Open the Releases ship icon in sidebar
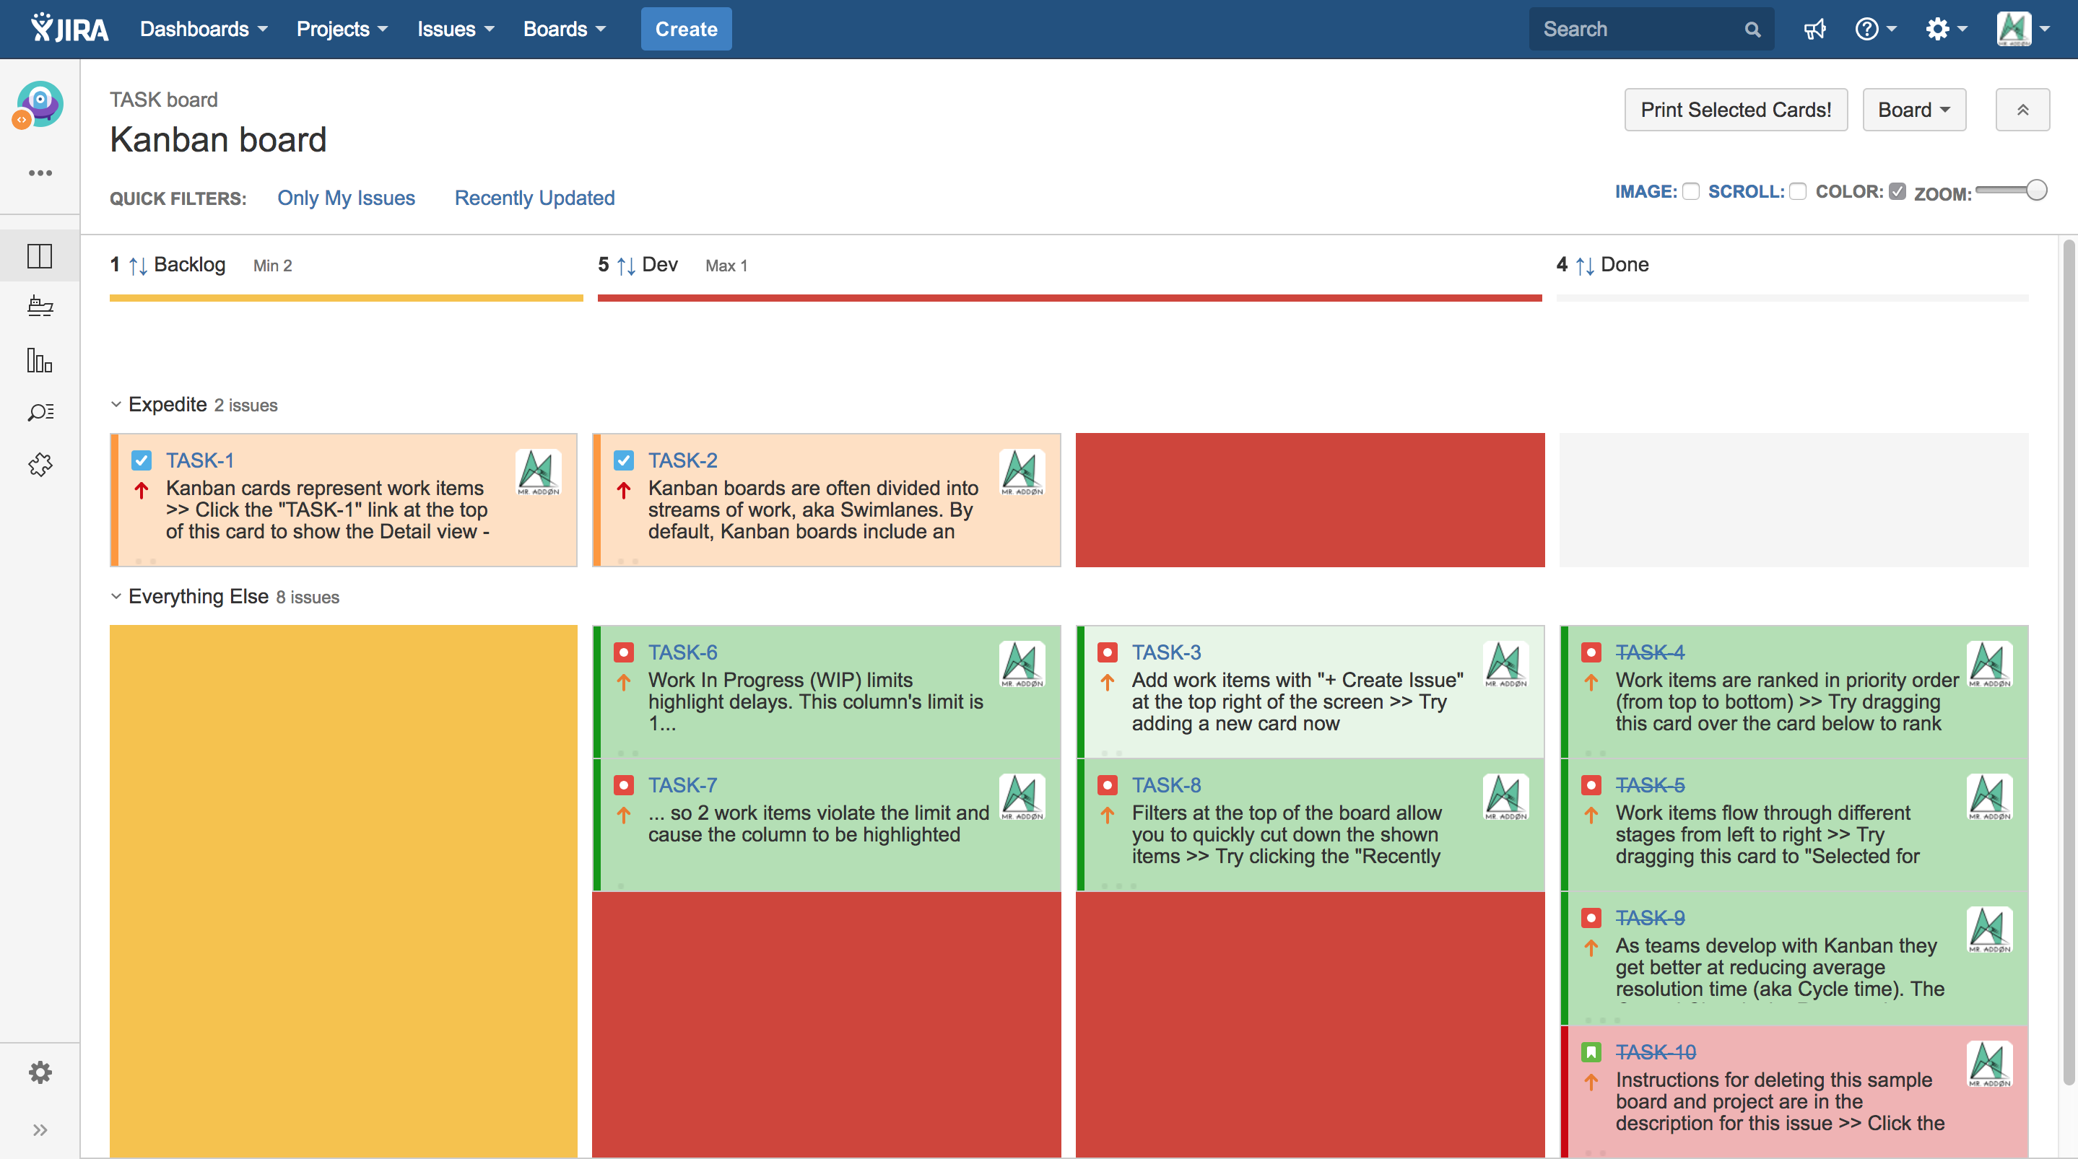 click(40, 307)
